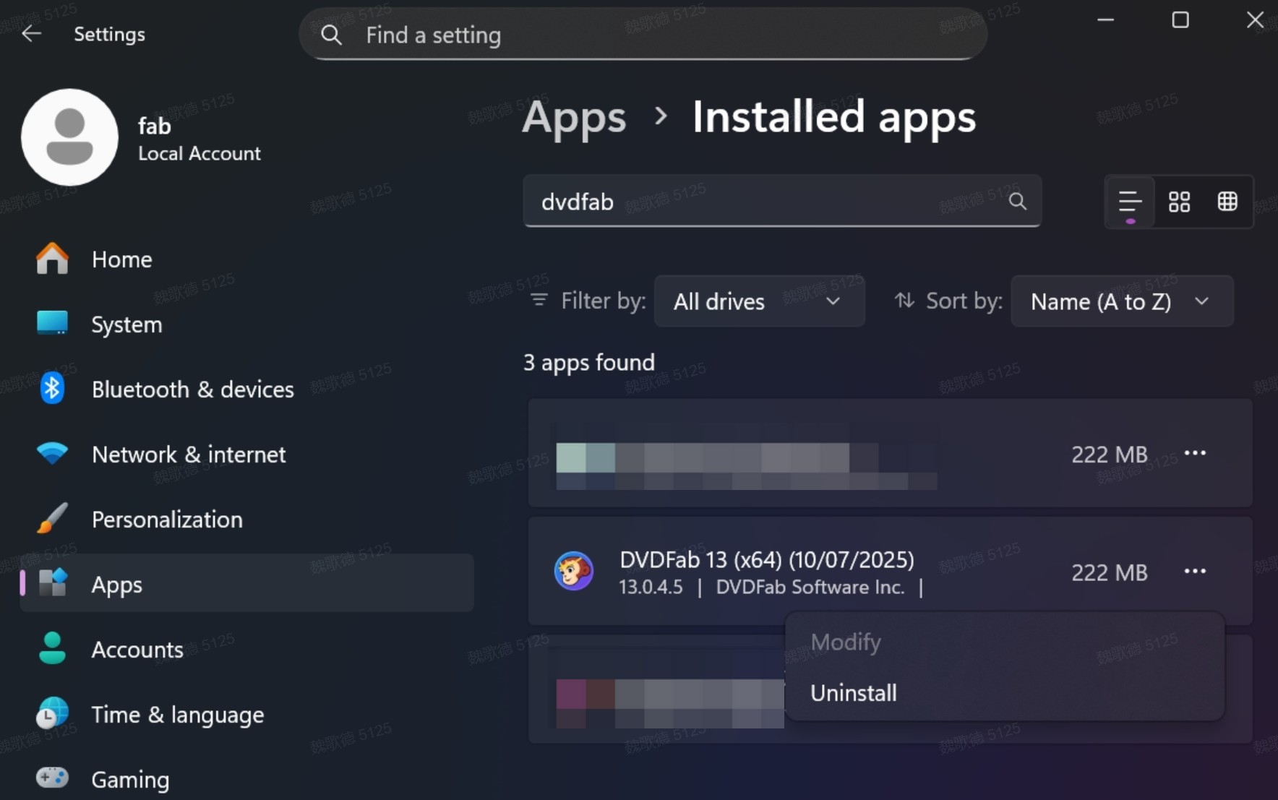Image resolution: width=1278 pixels, height=800 pixels.
Task: Open Home in the sidebar
Action: 246,259
